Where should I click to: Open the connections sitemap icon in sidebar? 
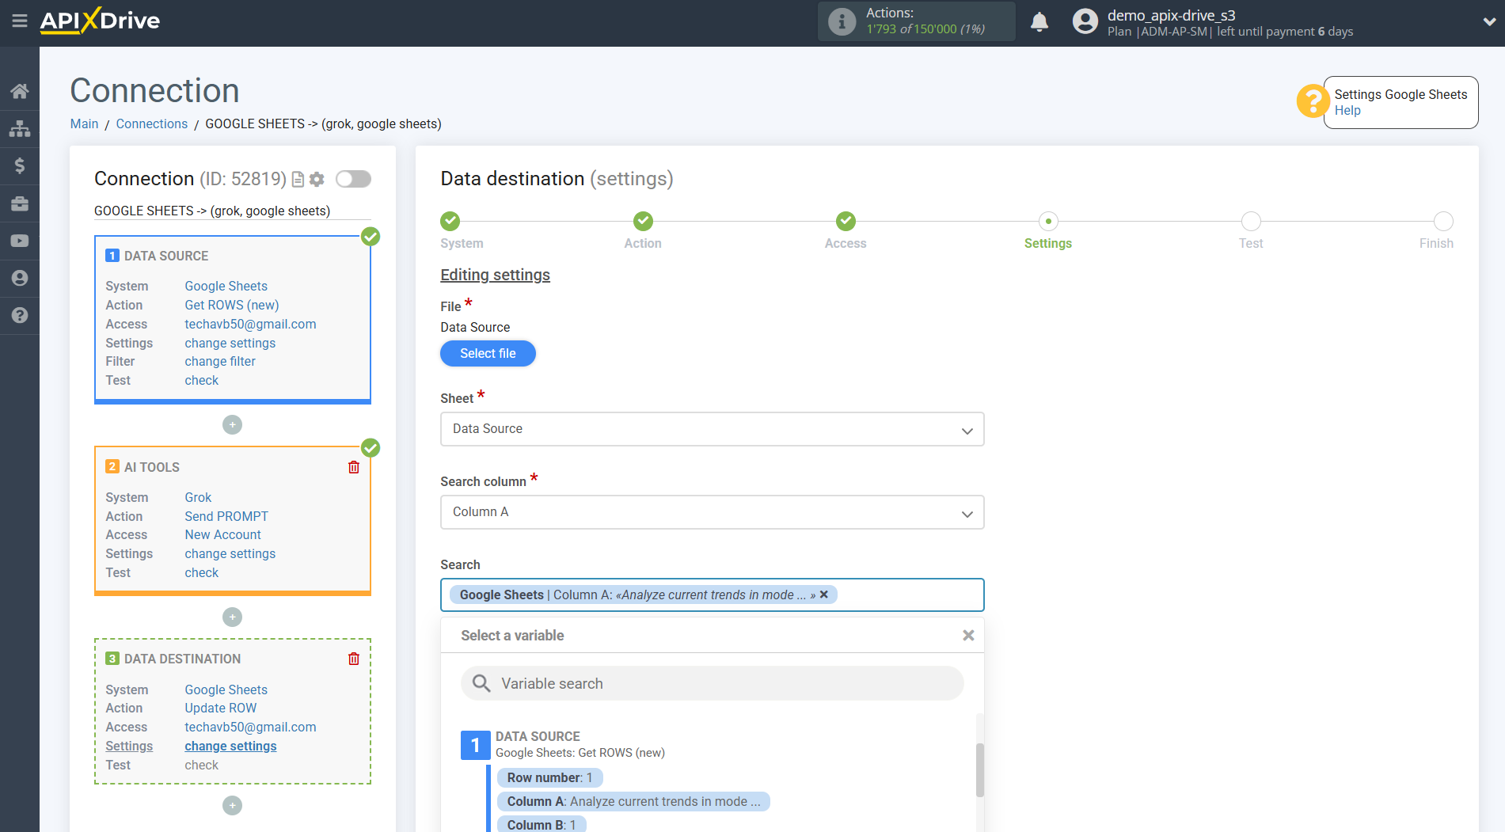tap(19, 128)
